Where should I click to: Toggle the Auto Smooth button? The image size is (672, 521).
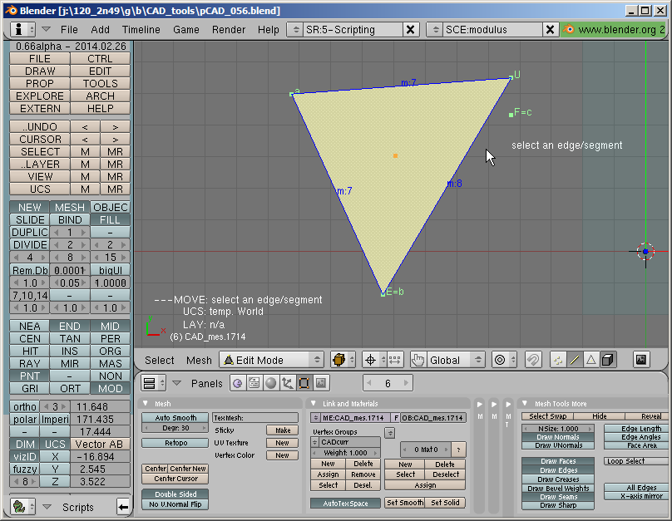click(175, 418)
